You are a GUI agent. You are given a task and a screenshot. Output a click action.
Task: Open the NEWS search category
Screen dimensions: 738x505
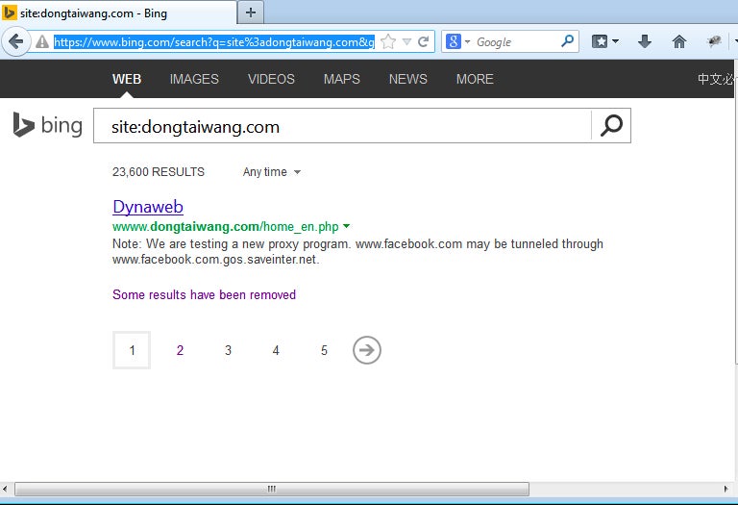pyautogui.click(x=408, y=79)
